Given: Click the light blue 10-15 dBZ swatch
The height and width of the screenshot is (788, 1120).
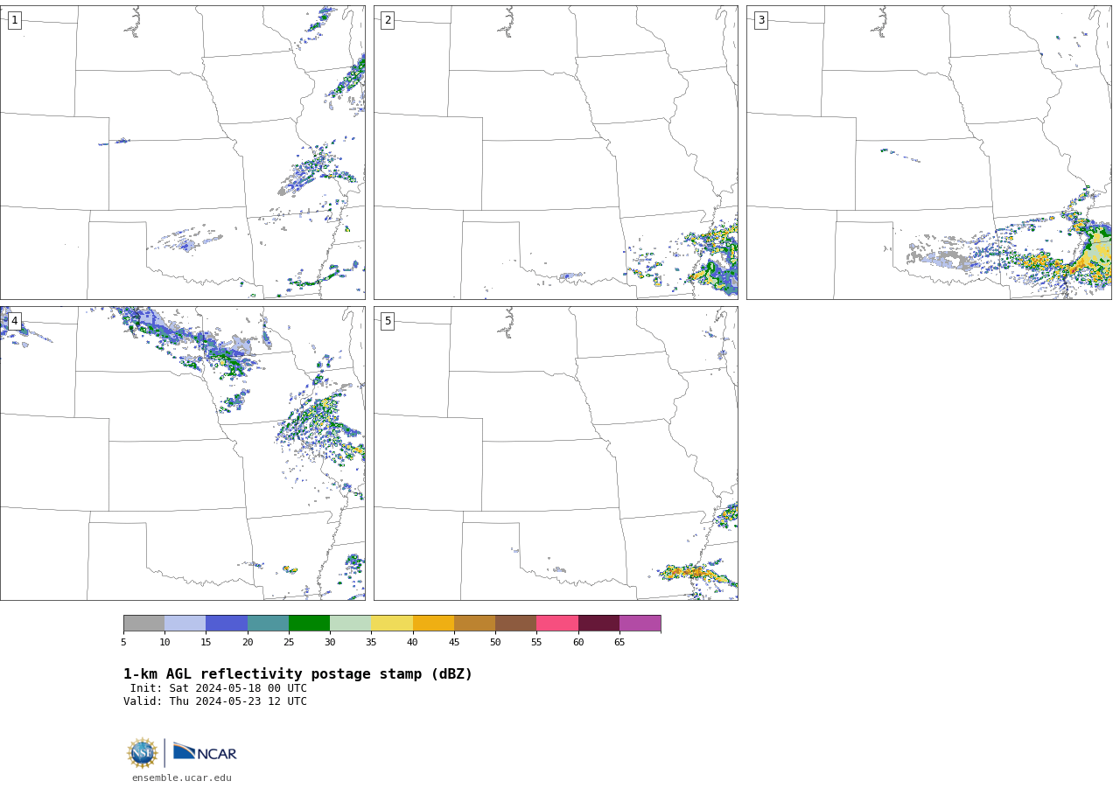Looking at the screenshot, I should pyautogui.click(x=185, y=623).
